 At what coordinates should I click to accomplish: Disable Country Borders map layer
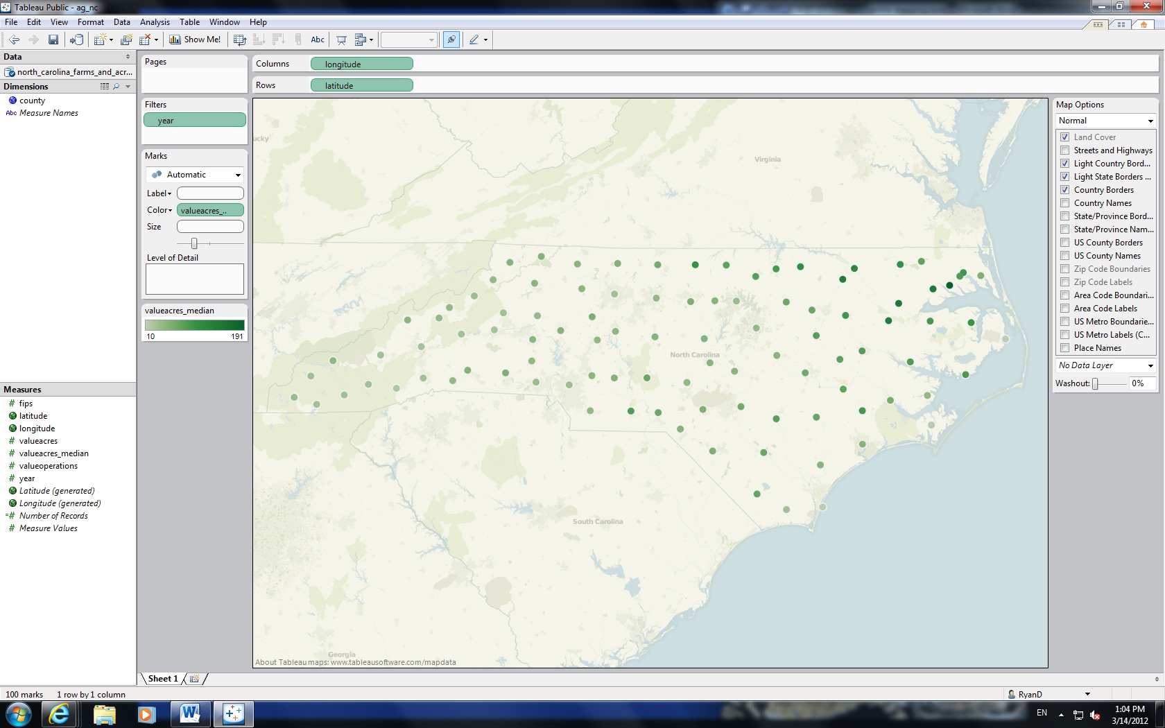point(1065,190)
